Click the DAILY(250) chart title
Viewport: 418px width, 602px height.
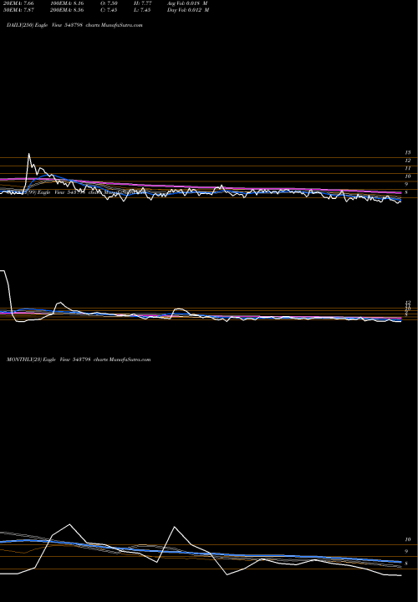click(74, 25)
